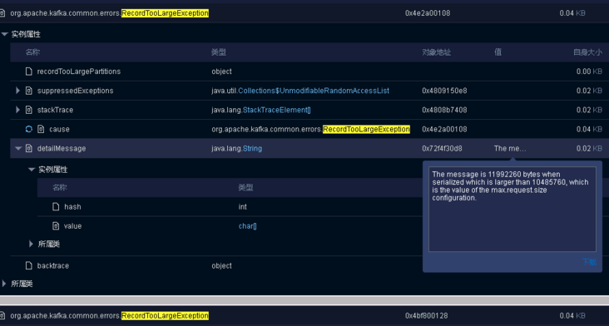Open the StackTraceElement[] type link
The image size is (609, 326).
(x=276, y=110)
